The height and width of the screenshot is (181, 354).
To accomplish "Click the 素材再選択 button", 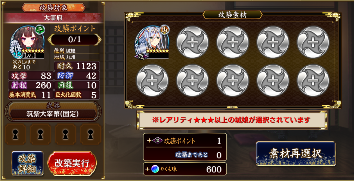I will (x=296, y=154).
